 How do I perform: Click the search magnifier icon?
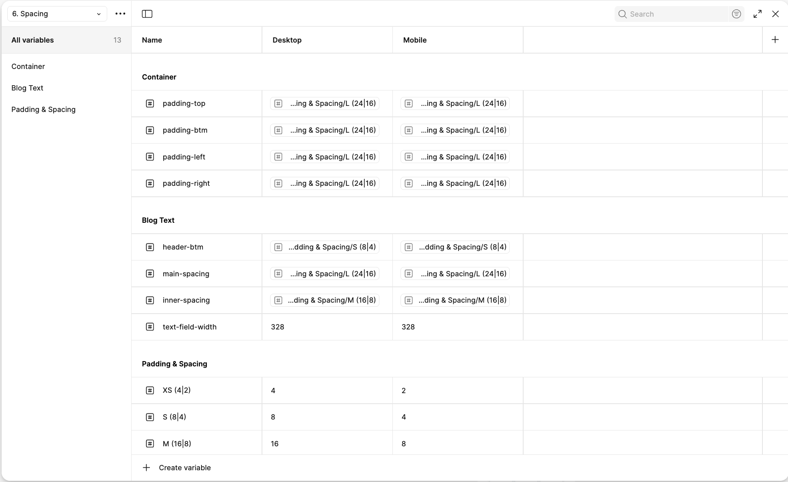[x=622, y=14]
